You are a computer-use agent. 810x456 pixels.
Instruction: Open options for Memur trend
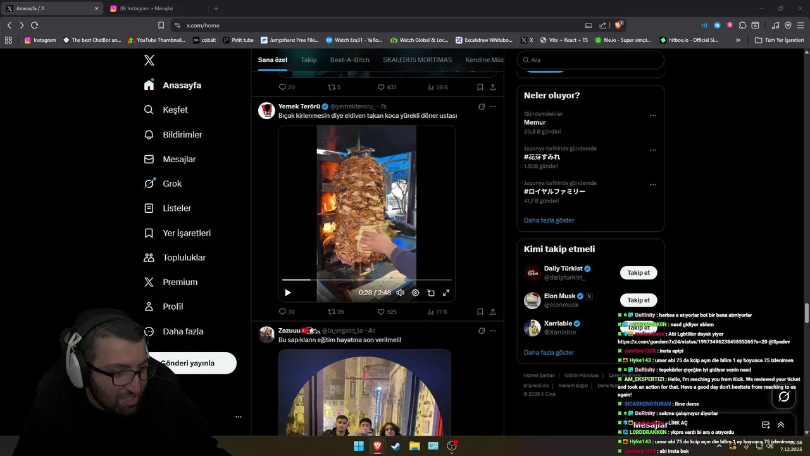[653, 115]
